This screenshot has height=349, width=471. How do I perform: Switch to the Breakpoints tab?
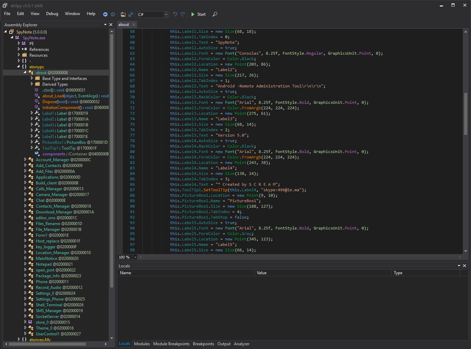[x=204, y=344]
